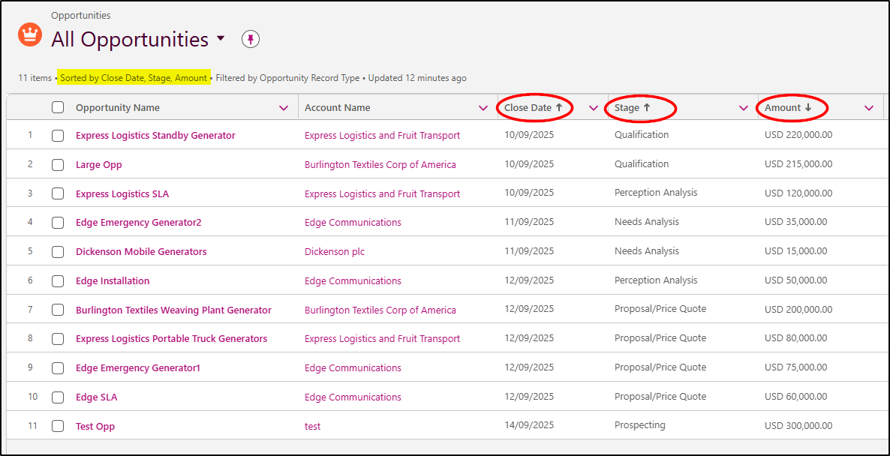The height and width of the screenshot is (456, 890).
Task: Open the Burlington Textiles Weaving Plant Generator opportunity
Action: tap(173, 310)
